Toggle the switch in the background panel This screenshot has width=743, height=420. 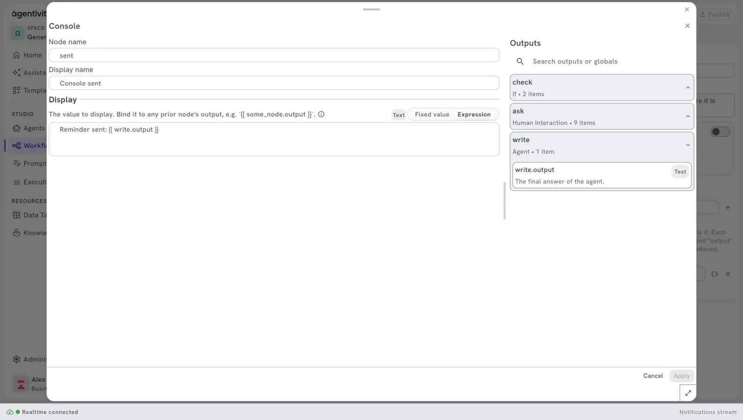pos(720,132)
